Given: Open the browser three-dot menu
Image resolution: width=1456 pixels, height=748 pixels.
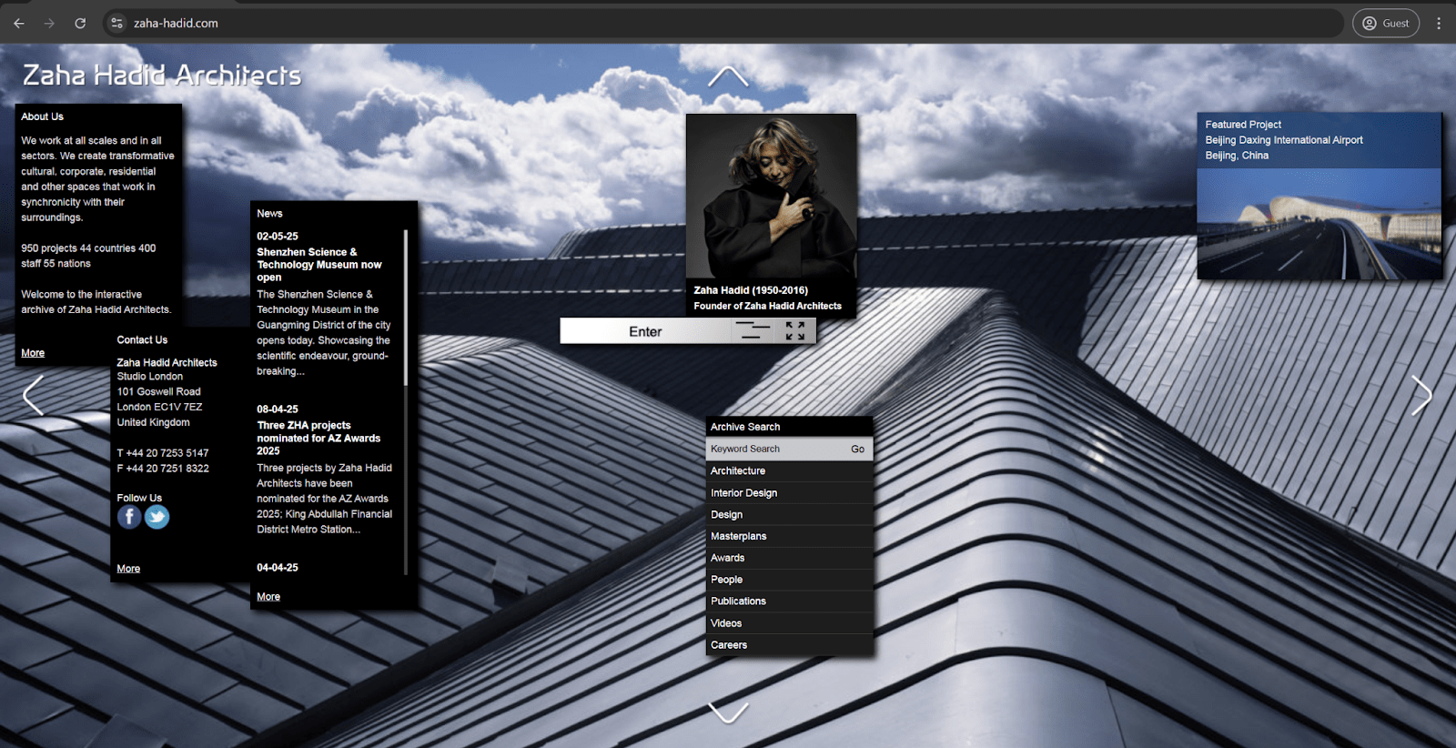Looking at the screenshot, I should click(1439, 23).
